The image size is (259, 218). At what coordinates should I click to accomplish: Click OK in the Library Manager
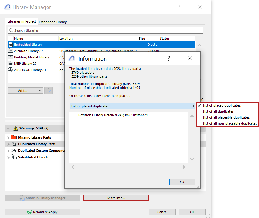(192, 212)
